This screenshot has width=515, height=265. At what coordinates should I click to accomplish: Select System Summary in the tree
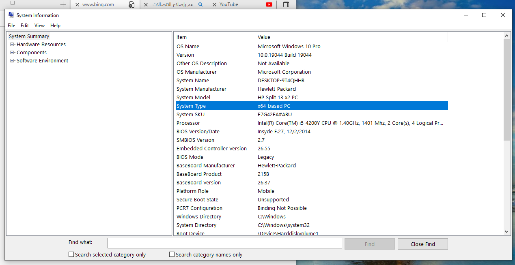click(29, 36)
